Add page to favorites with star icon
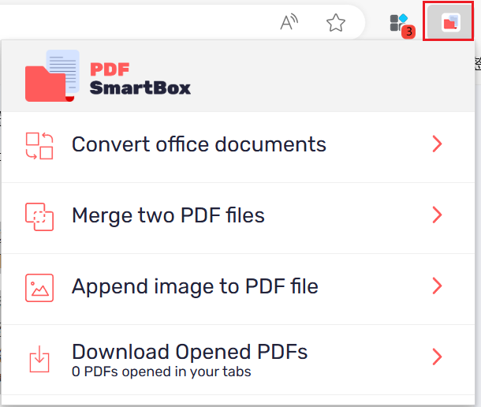This screenshot has height=407, width=481. tap(336, 22)
